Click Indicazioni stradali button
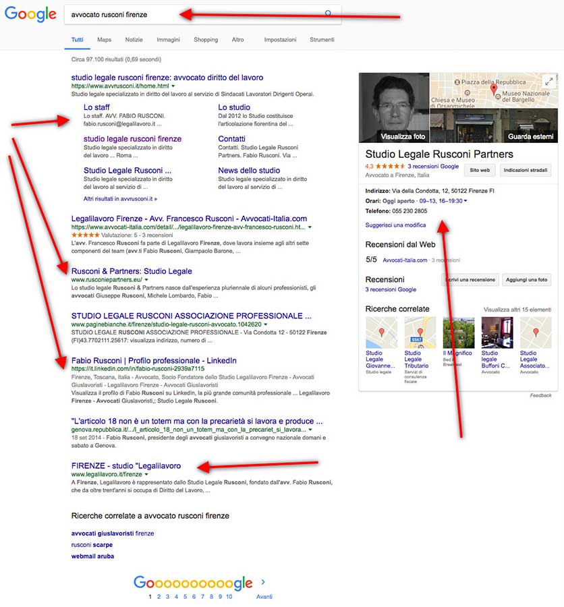This screenshot has width=564, height=607. [526, 170]
